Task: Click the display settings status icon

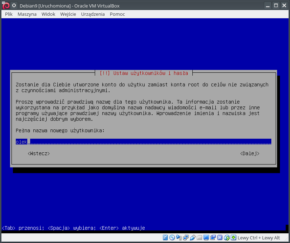Action: click(206, 238)
